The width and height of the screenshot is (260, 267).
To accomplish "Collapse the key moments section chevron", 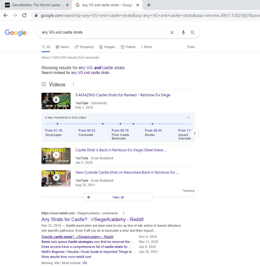I will 189,117.
